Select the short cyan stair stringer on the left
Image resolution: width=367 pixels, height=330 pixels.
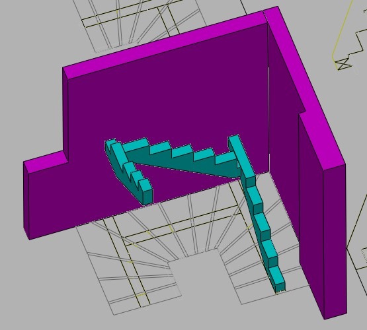point(129,172)
